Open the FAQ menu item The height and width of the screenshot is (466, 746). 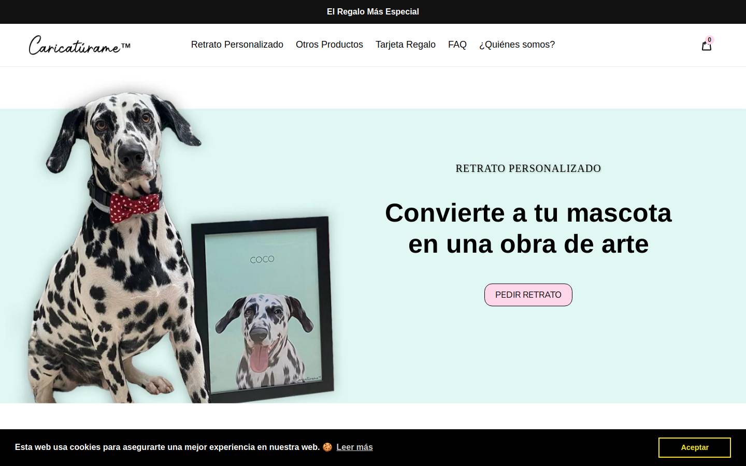coord(457,45)
